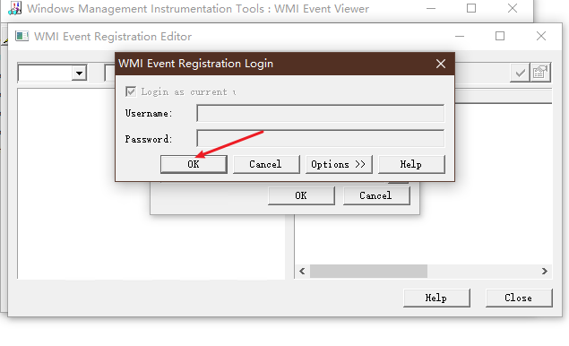Screen dimensions: 569x346
Task: Click the horizontal scrollbar right arrow
Action: coord(544,272)
